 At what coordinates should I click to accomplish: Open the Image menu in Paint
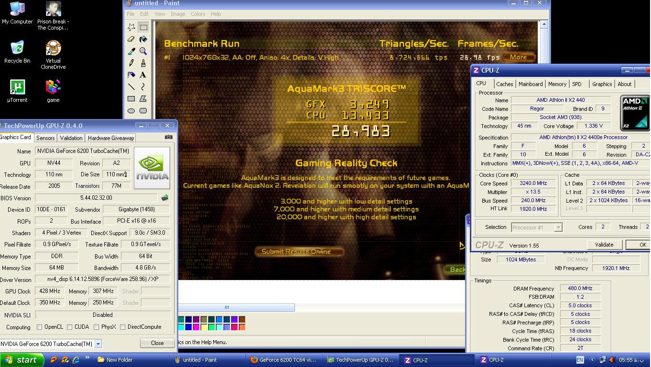point(178,14)
